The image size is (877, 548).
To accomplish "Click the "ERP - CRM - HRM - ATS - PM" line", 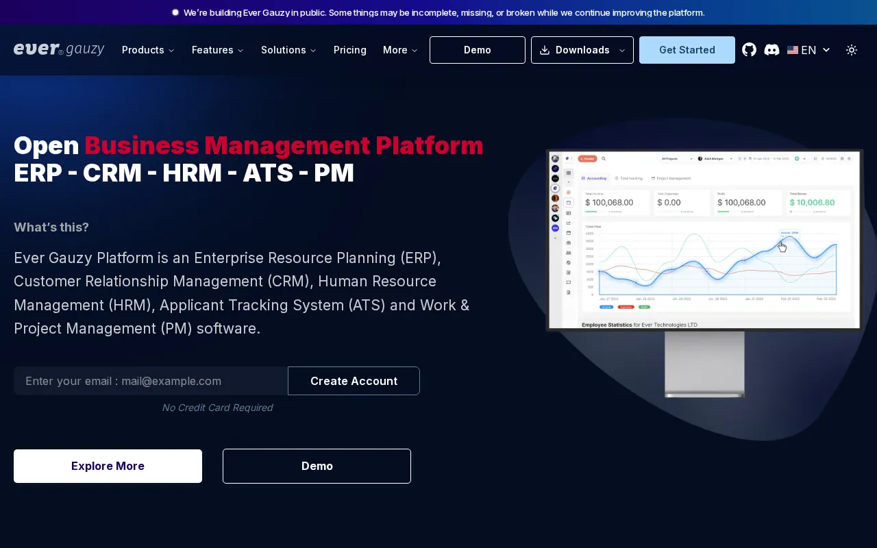I will coord(184,173).
